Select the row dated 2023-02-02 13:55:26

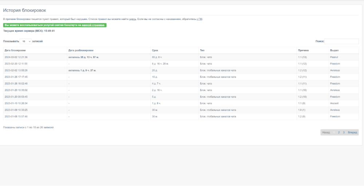point(16,70)
